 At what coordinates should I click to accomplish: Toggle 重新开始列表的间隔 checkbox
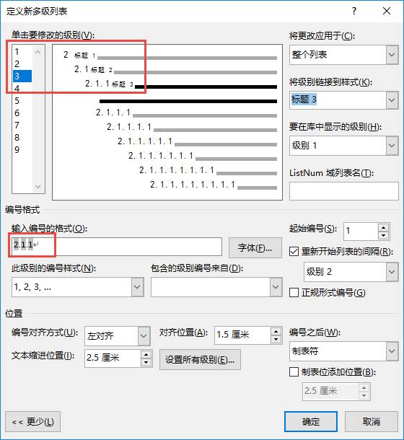[294, 252]
